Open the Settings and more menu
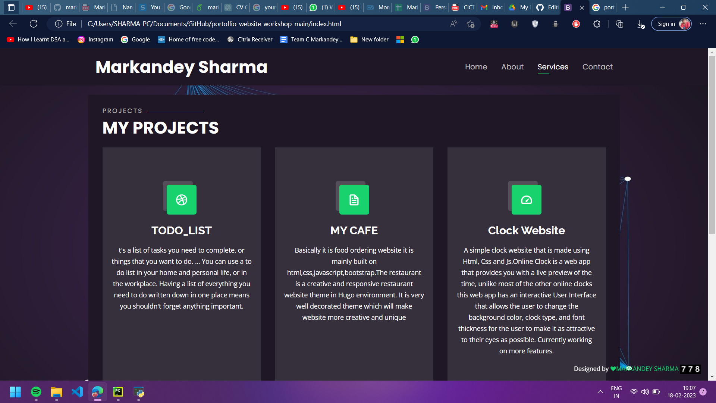This screenshot has height=403, width=716. [703, 24]
